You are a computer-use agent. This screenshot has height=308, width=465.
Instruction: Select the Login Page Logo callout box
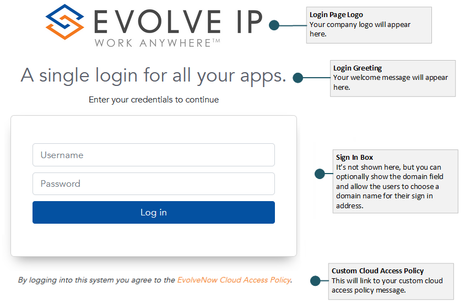click(x=369, y=25)
